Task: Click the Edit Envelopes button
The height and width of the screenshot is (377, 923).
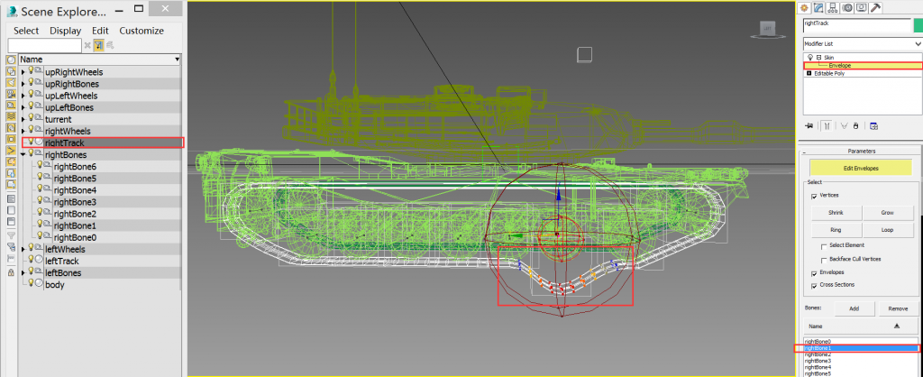Action: [x=859, y=167]
